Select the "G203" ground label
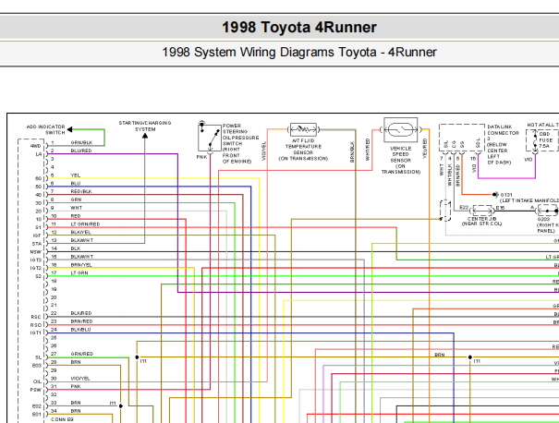 (x=543, y=219)
